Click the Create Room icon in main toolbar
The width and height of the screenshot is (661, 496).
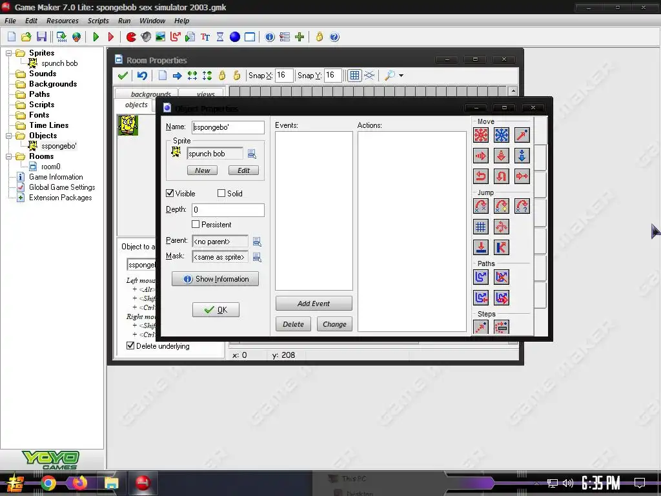[x=250, y=37]
